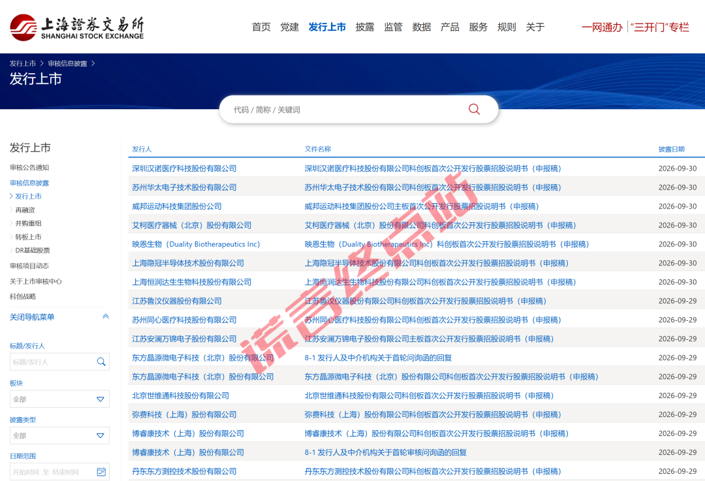Click 审核信息披露 breadcrumb link
This screenshot has height=481, width=705.
[67, 63]
